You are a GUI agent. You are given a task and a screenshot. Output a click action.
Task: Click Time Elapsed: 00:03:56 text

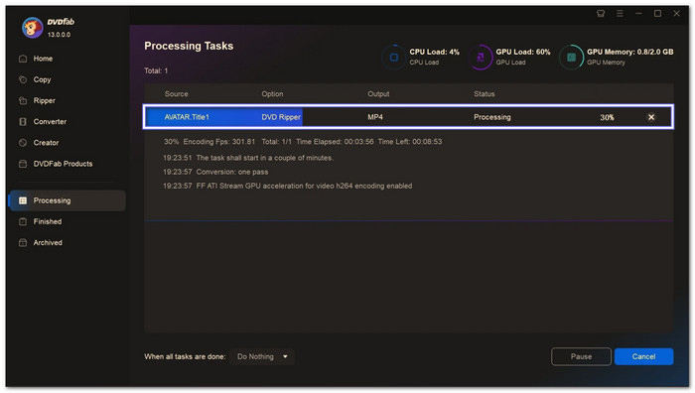(335, 142)
